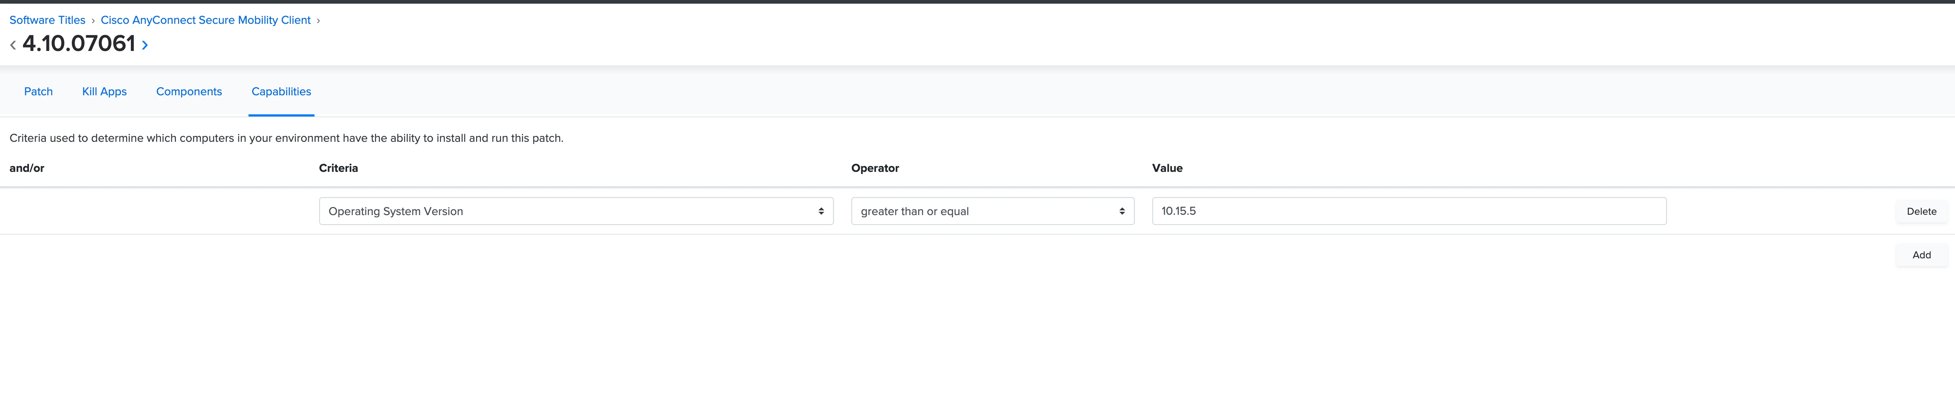Switch to the Patch tab

point(39,92)
